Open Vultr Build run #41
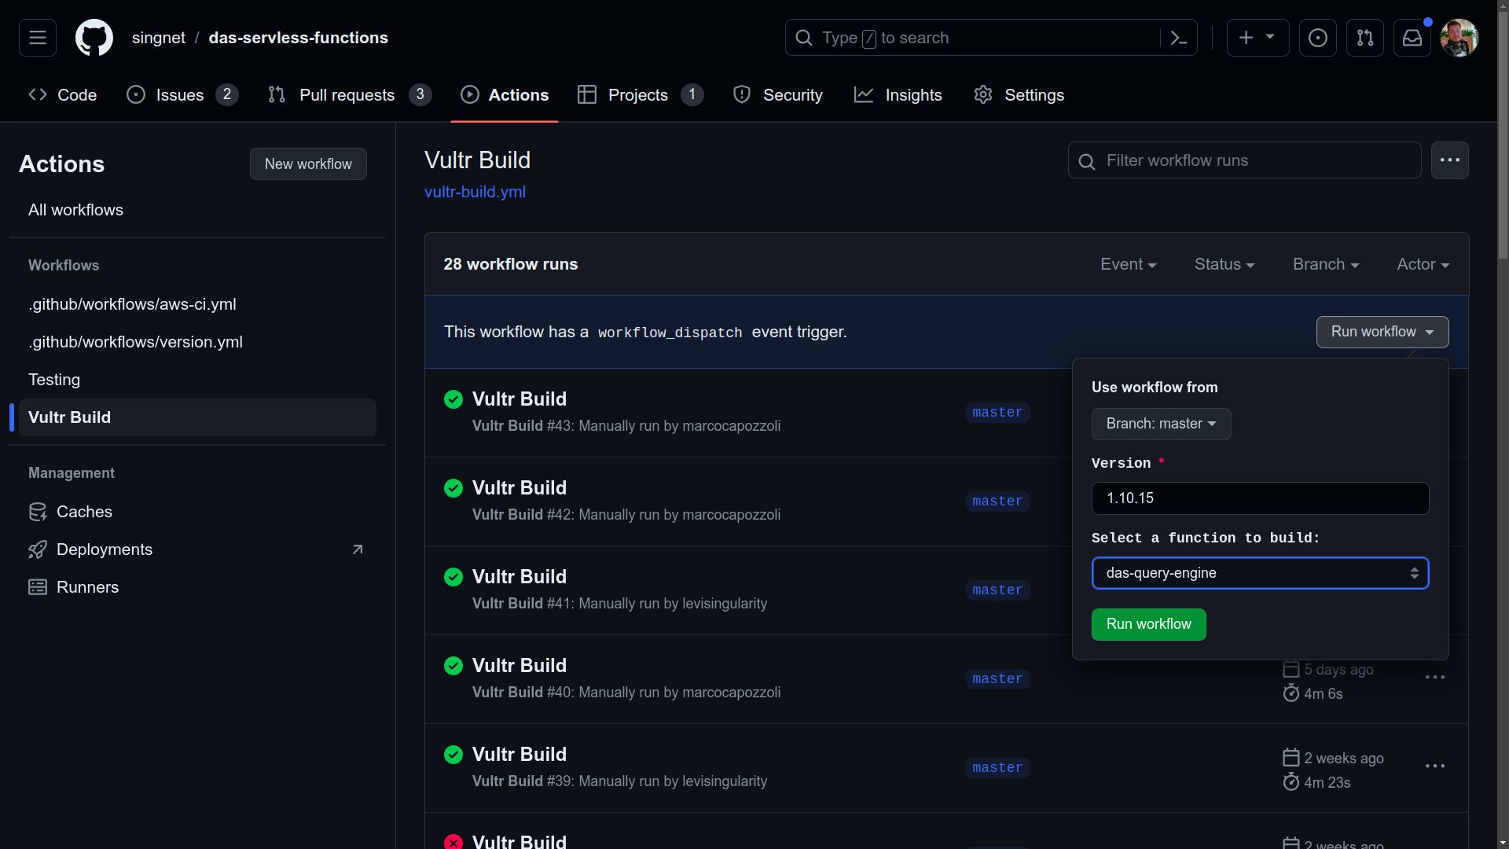Screen dimensions: 1509x849 (x=519, y=577)
